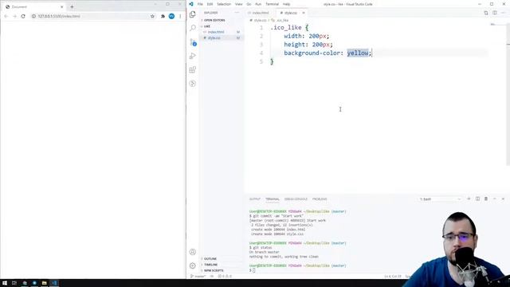The width and height of the screenshot is (510, 287).
Task: Click the back arrow in Chrome
Action: (x=6, y=16)
